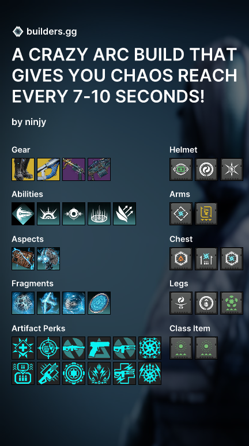249x446 pixels.
Task: Click the flame chest mod icon
Action: tap(181, 259)
